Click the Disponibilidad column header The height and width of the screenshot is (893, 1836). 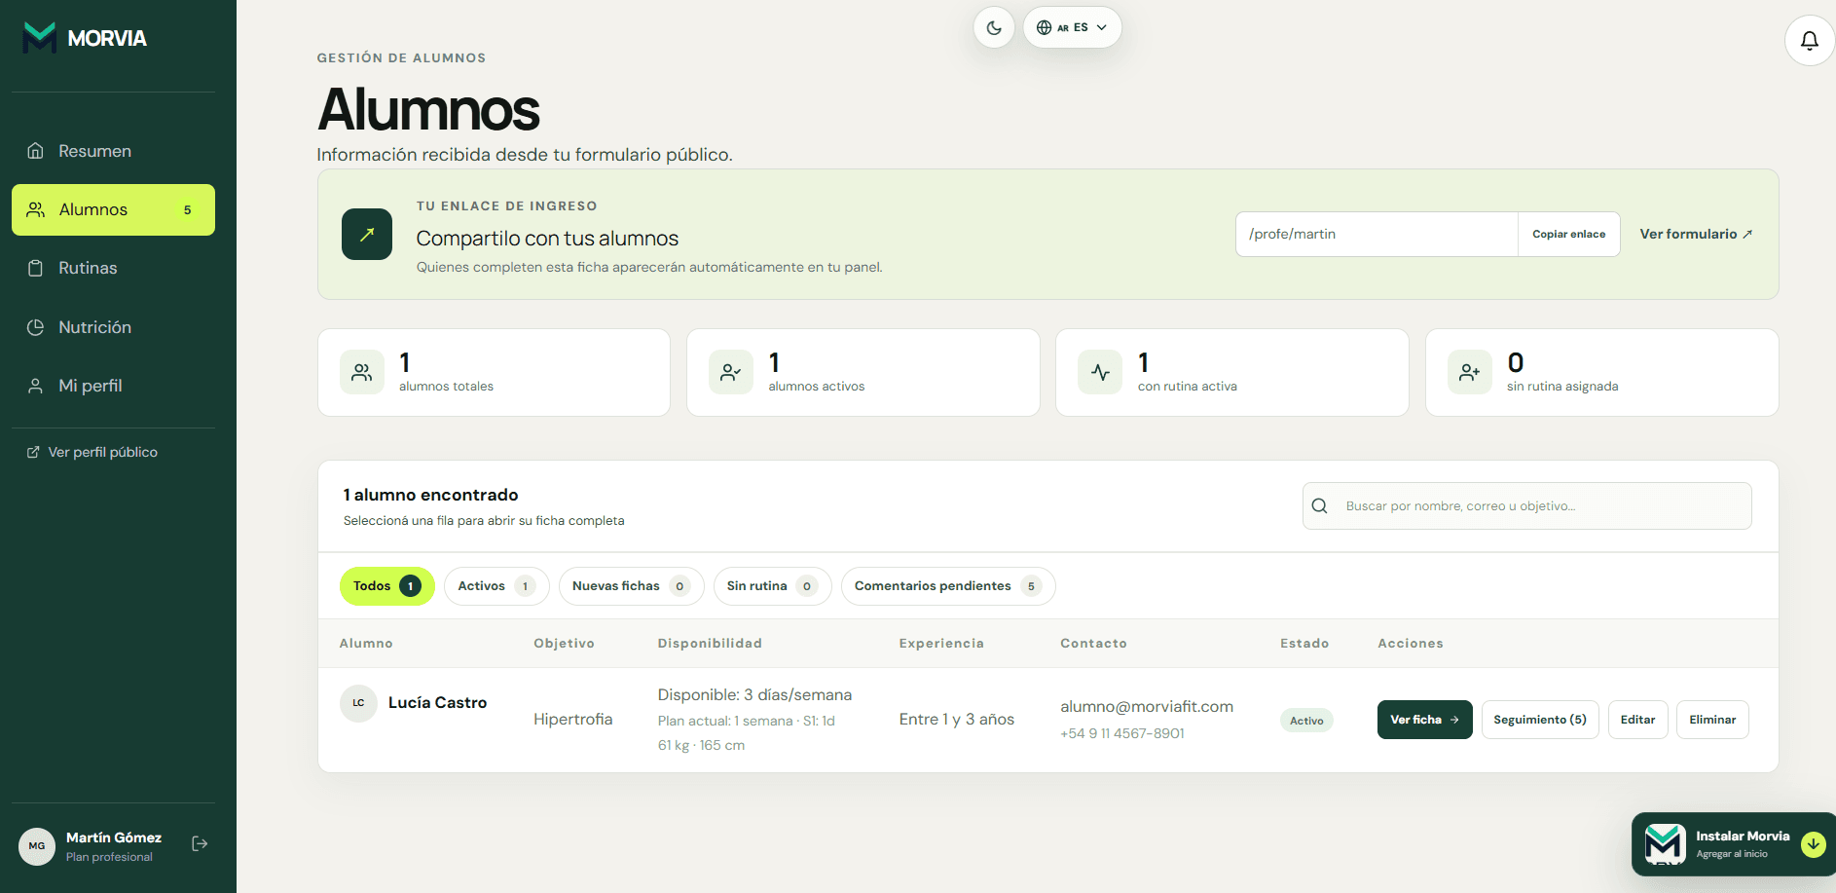[710, 644]
